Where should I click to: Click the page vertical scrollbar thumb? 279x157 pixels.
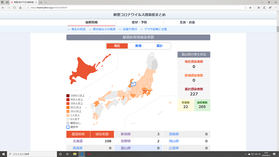tap(278, 29)
